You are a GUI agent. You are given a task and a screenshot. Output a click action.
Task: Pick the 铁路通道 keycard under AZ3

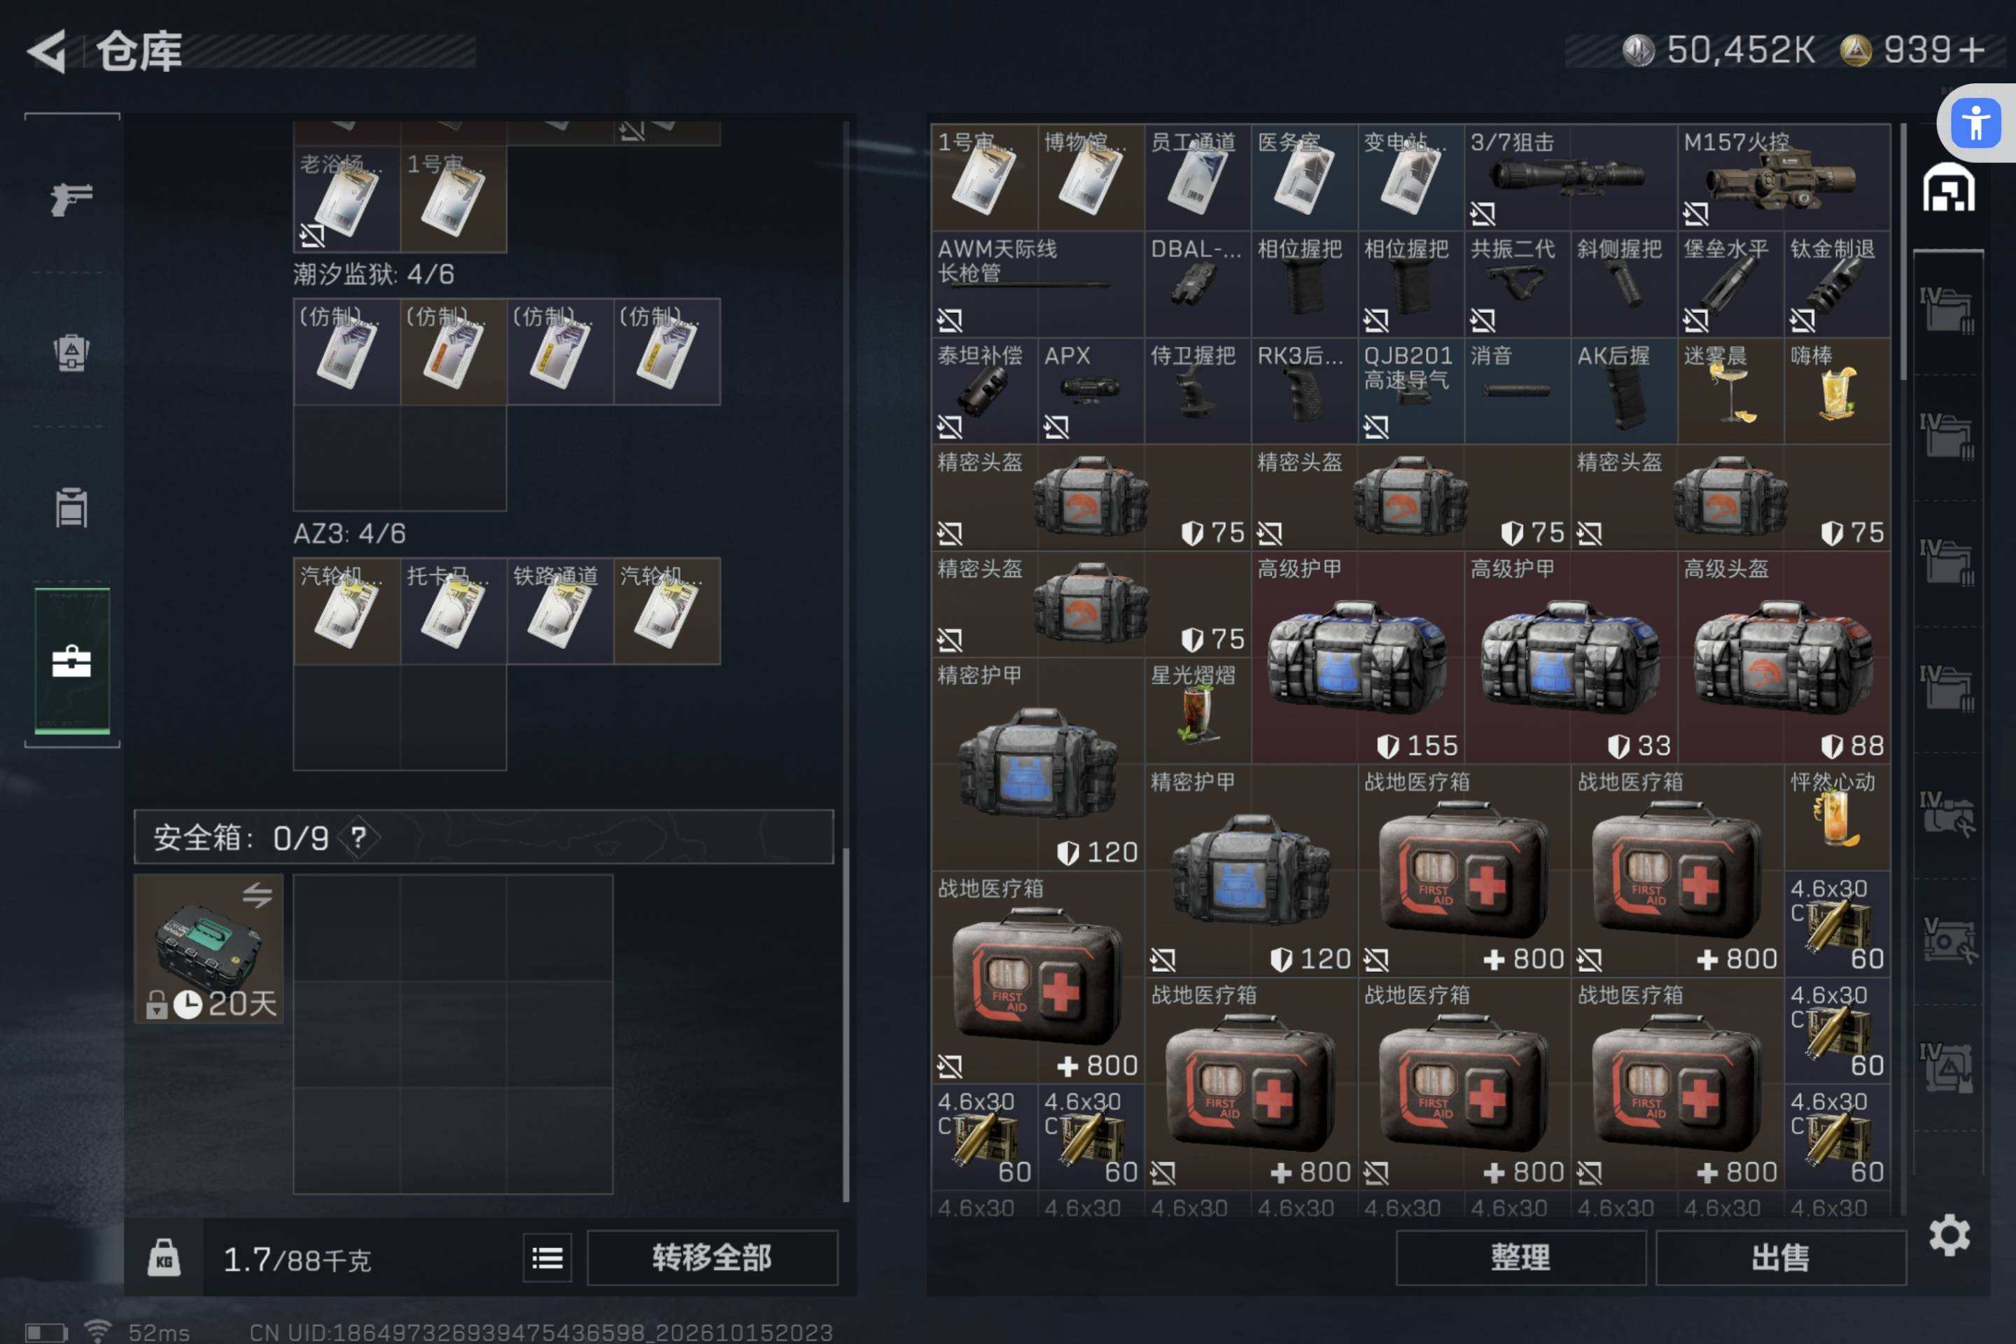(560, 610)
